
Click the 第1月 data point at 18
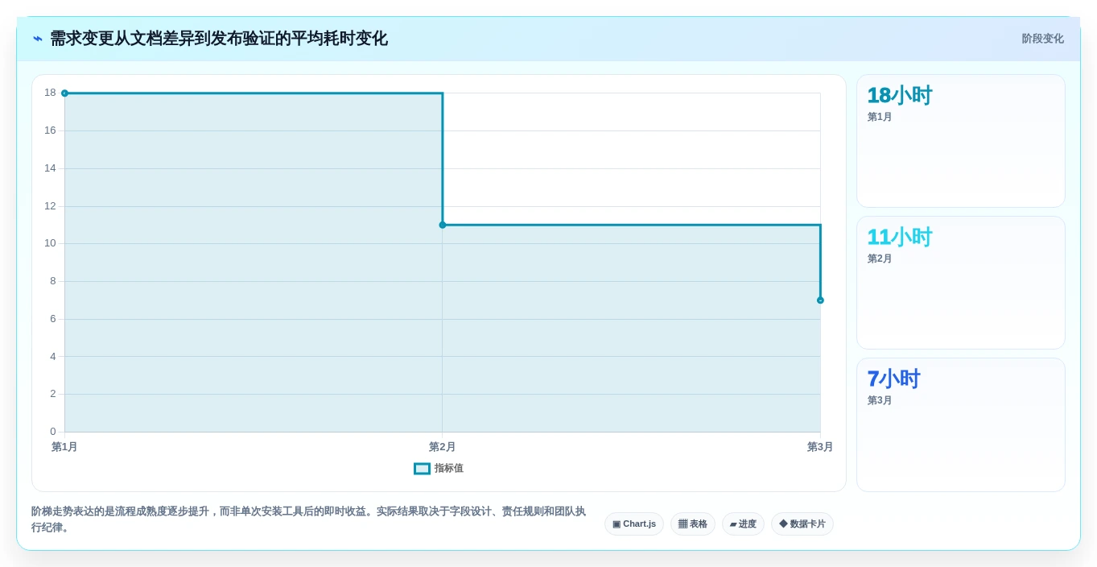[64, 93]
